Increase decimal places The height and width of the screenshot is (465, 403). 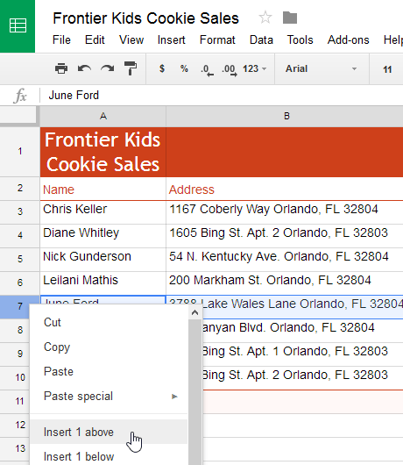coord(230,70)
